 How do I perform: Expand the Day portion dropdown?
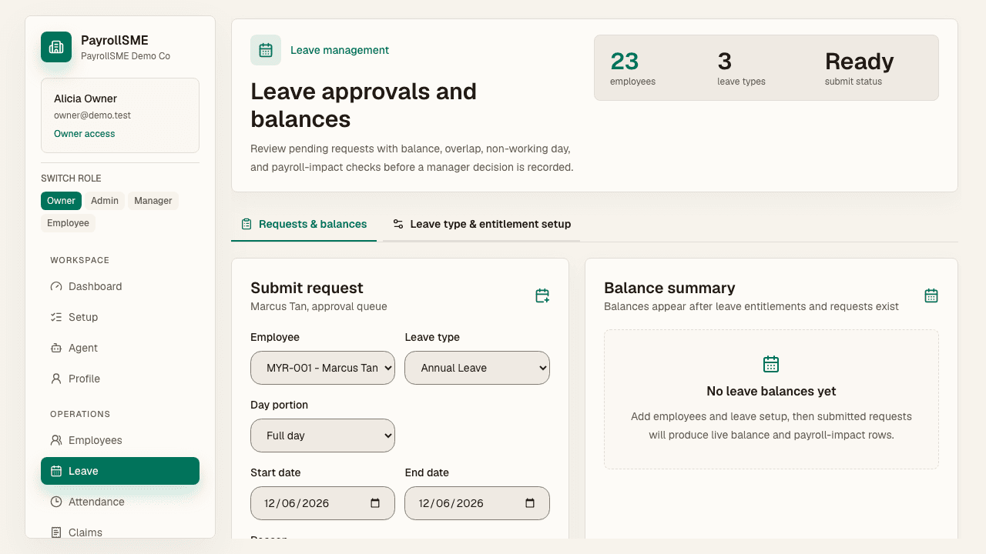(x=323, y=436)
